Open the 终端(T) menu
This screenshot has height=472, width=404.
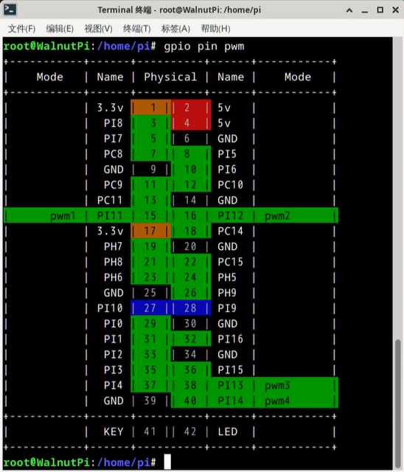point(136,29)
